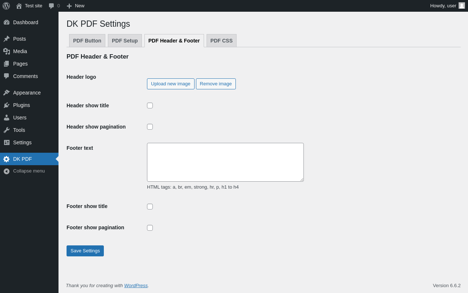Switch to the PDF Setup tab

(125, 41)
